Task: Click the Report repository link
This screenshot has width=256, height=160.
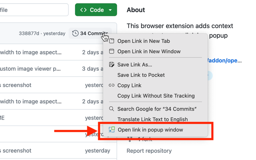Action: point(149,151)
